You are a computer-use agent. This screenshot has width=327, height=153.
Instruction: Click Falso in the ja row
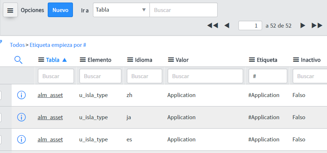pos(299,117)
